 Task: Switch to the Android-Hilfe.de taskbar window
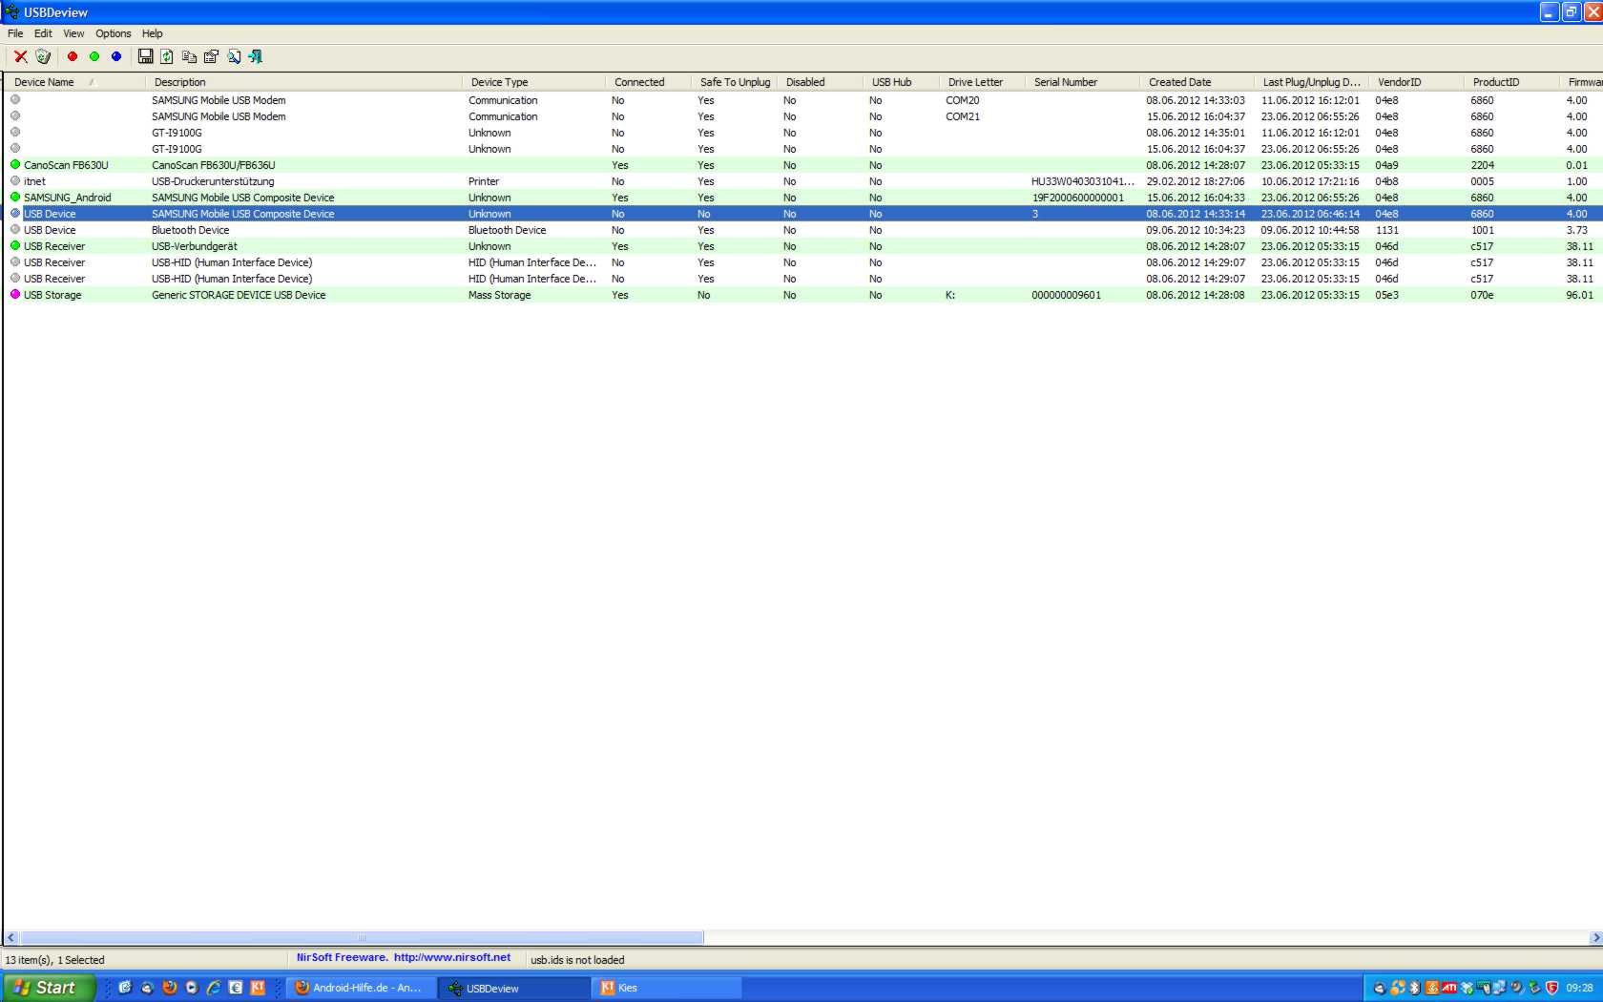coord(362,988)
